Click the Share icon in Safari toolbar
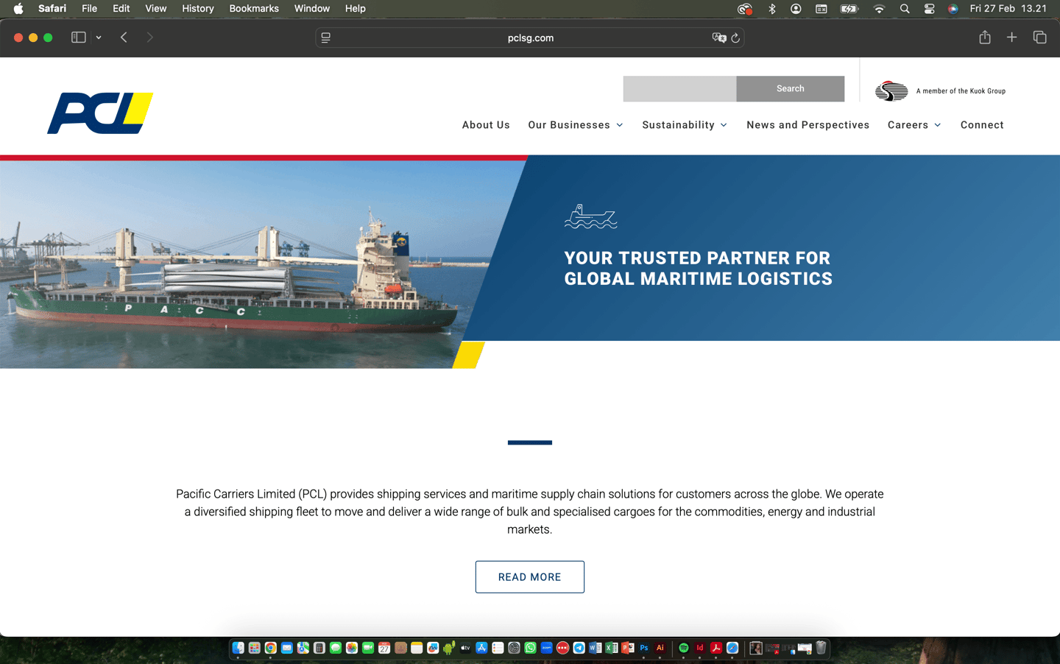This screenshot has width=1060, height=664. tap(984, 38)
